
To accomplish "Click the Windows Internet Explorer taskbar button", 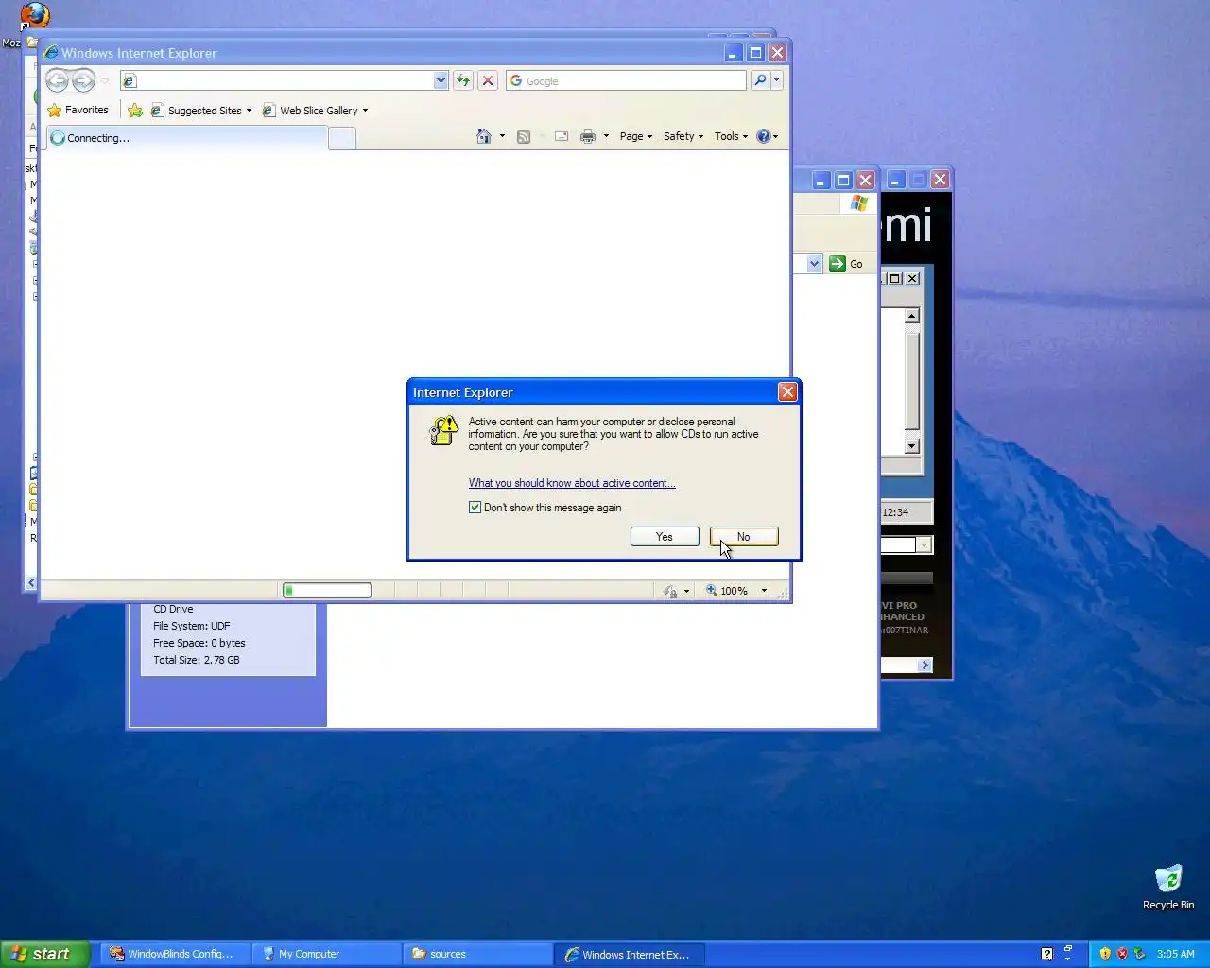I will pyautogui.click(x=630, y=954).
